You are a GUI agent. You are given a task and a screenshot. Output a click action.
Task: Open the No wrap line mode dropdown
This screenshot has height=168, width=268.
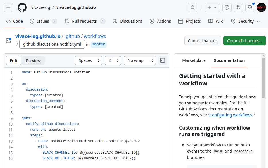[140, 60]
